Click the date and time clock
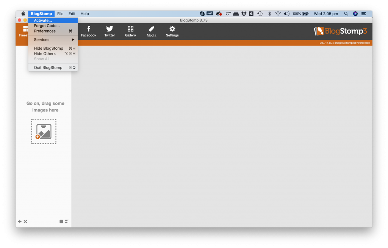 point(326,14)
